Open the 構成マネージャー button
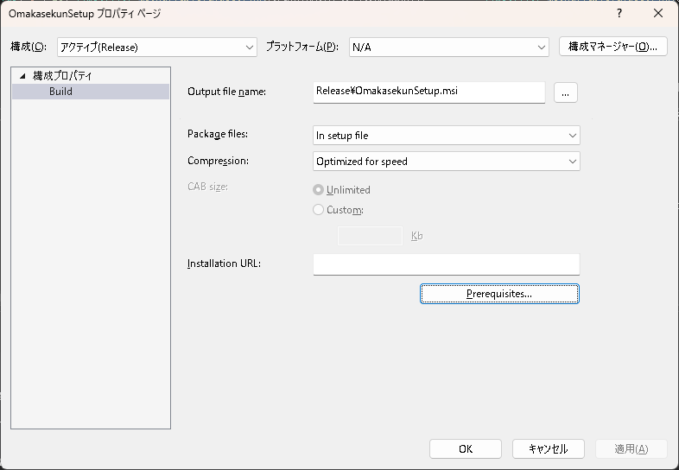Image resolution: width=679 pixels, height=470 pixels. click(x=613, y=47)
